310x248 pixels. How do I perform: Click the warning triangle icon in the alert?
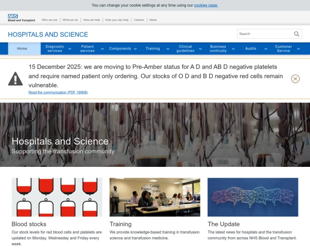point(16,79)
